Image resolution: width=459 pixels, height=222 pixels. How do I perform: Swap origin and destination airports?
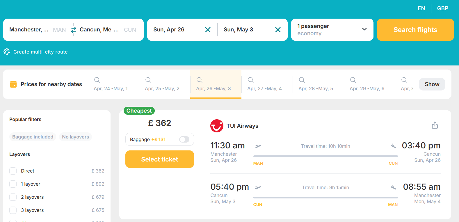tap(74, 30)
